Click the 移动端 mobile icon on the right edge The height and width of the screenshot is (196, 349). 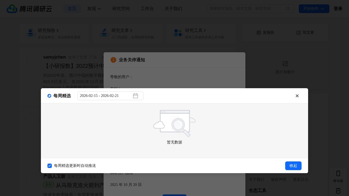coord(338,173)
